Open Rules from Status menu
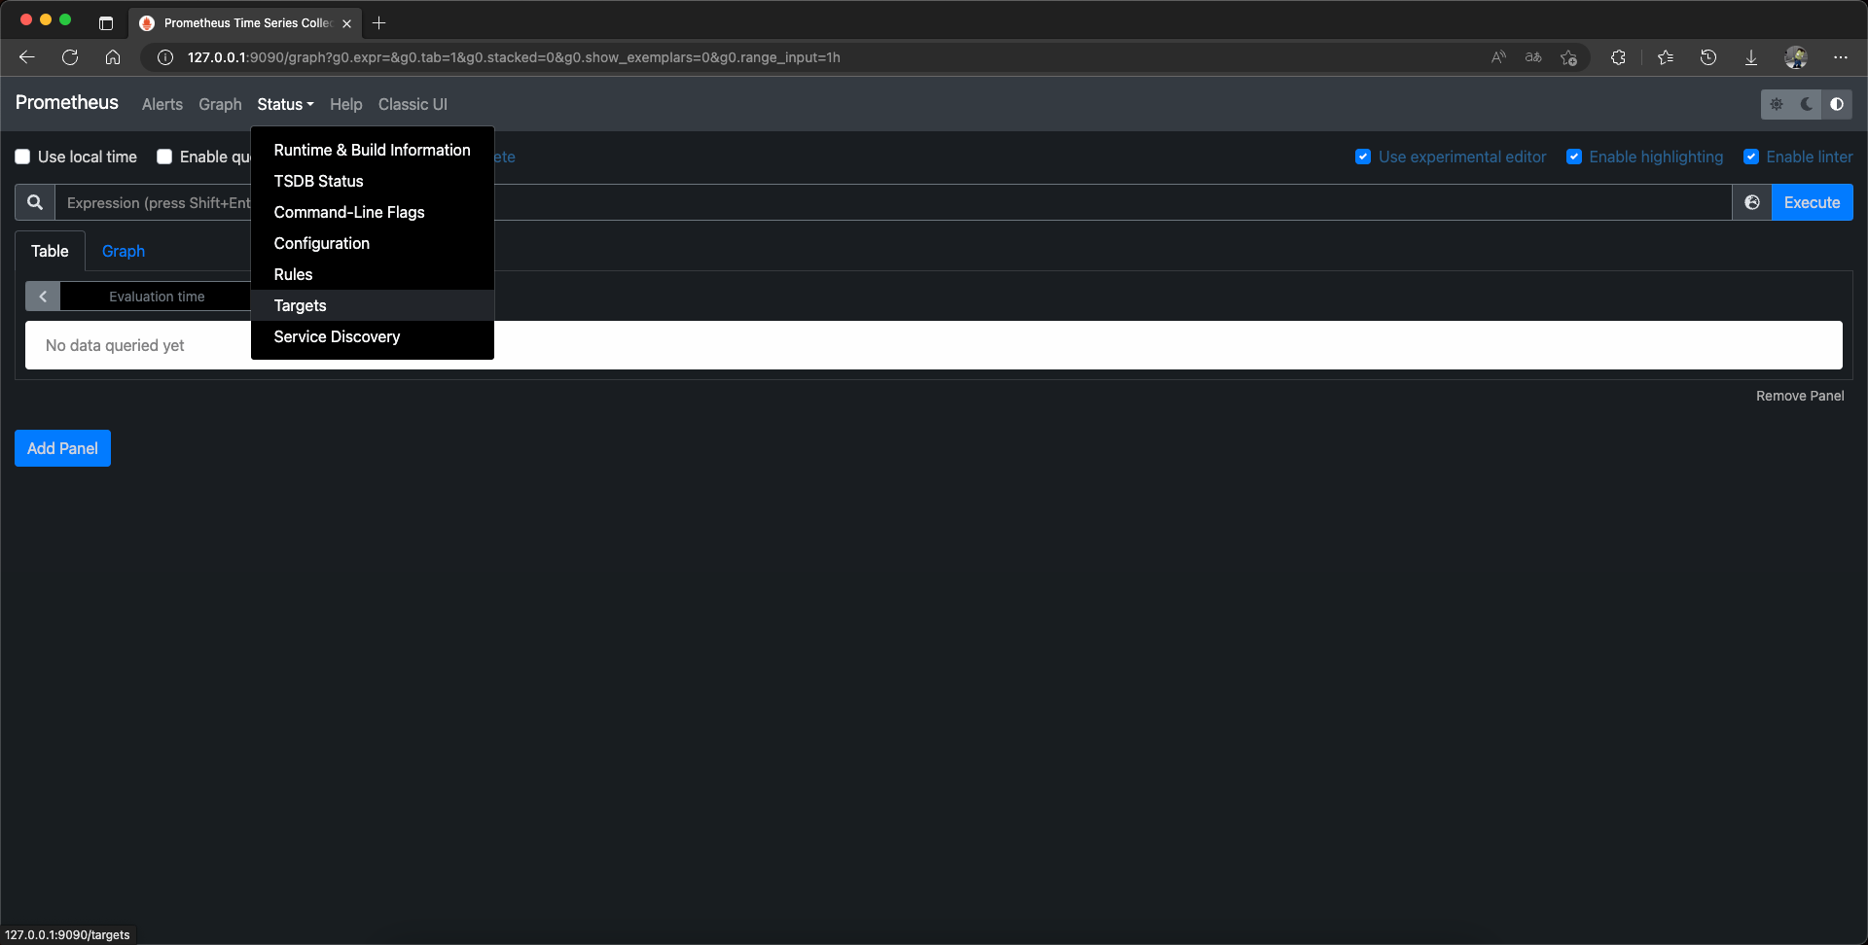1868x945 pixels. point(373,274)
